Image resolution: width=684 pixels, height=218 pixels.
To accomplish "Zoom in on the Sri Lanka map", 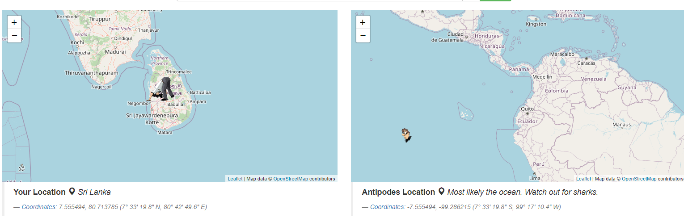I will 14,22.
